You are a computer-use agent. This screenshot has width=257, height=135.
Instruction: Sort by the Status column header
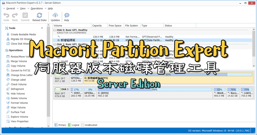pos(180,26)
